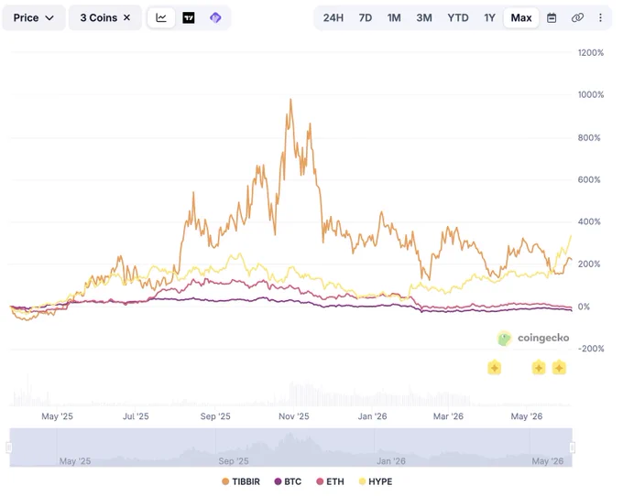Click the Jan '26 label in navigator
The height and width of the screenshot is (496, 623).
391,461
